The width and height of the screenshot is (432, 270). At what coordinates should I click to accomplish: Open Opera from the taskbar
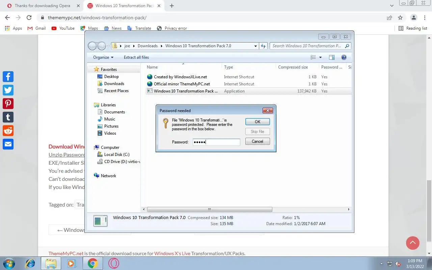coord(114,263)
